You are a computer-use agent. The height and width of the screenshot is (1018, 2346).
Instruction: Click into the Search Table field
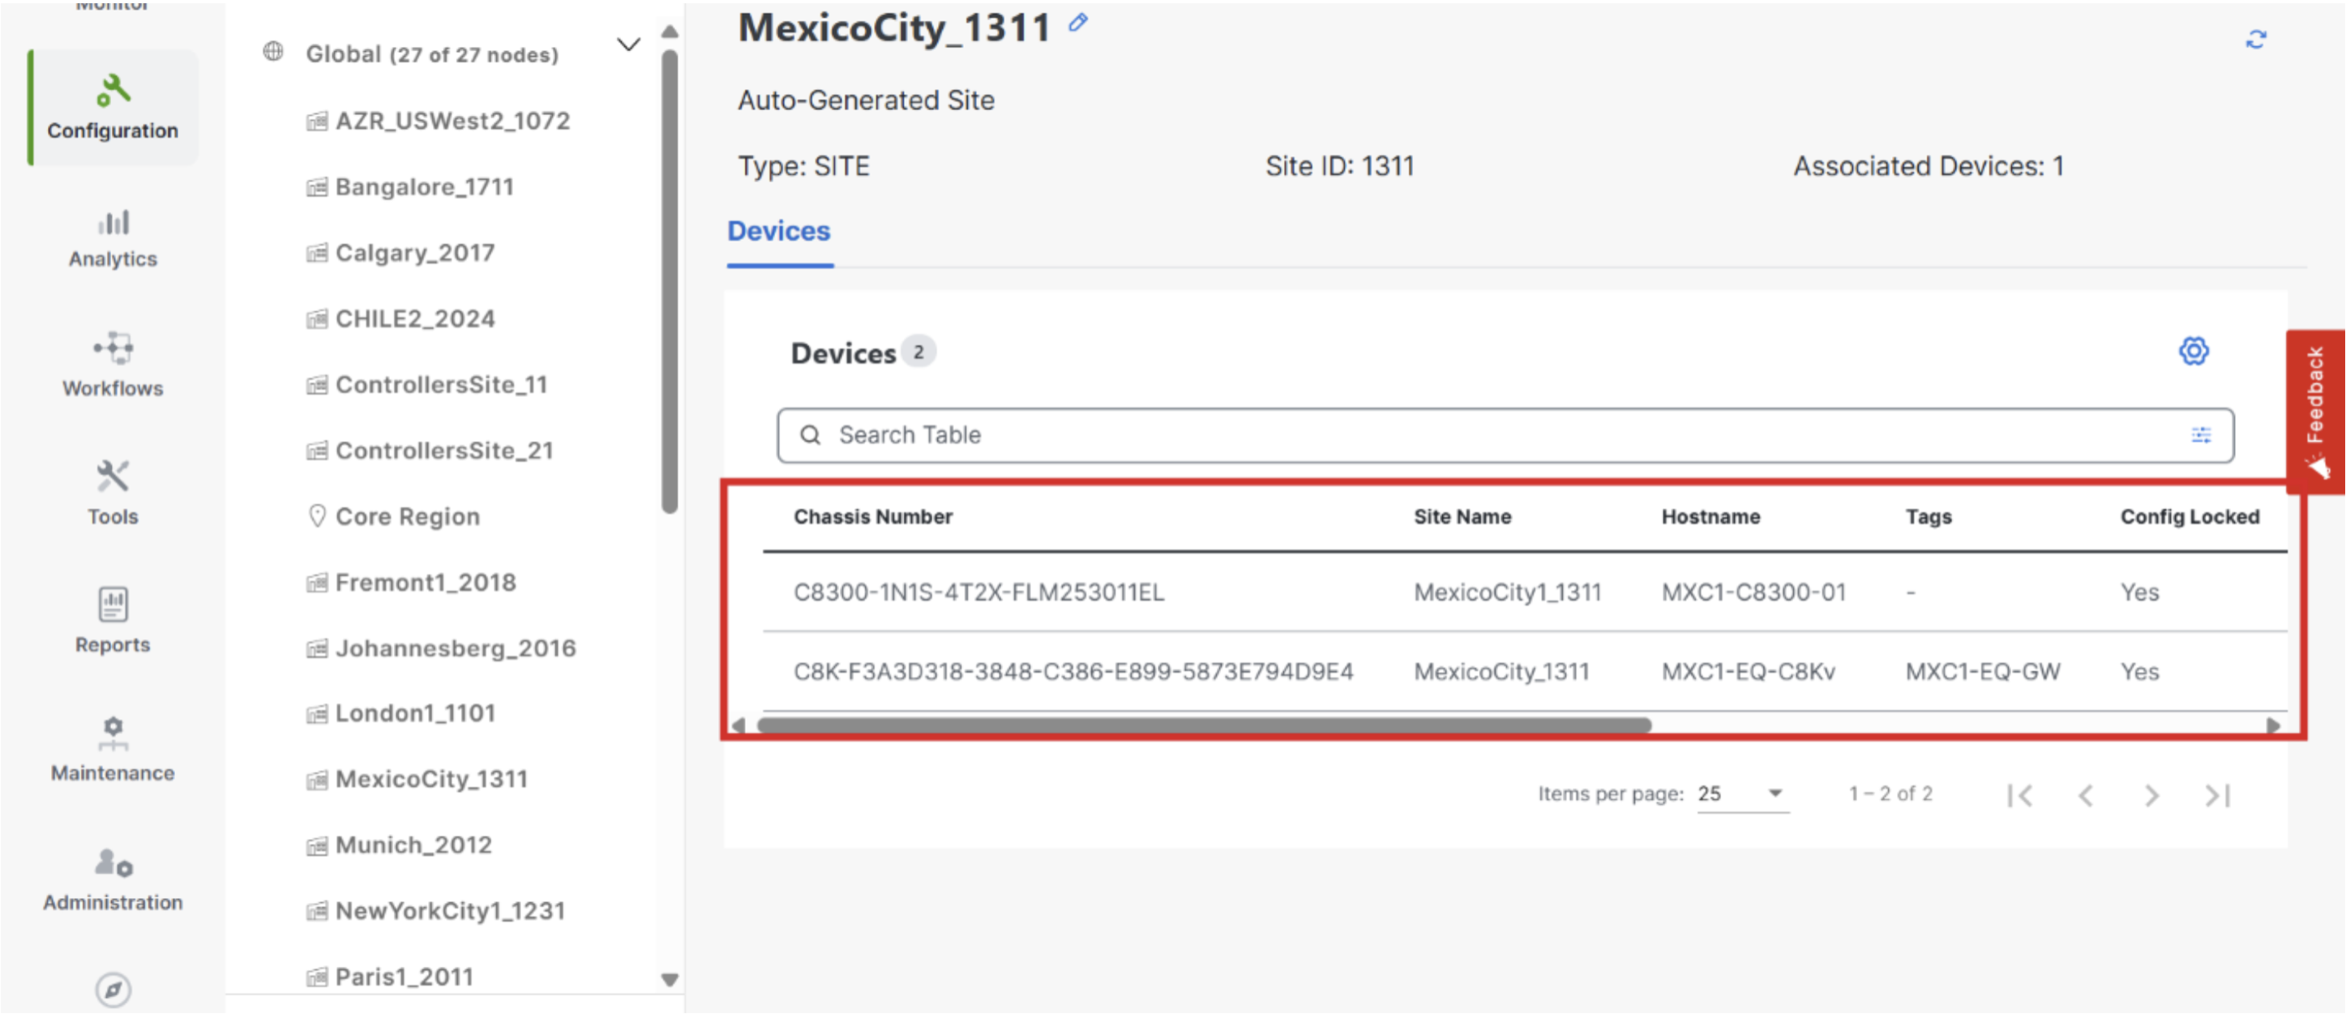point(1505,435)
